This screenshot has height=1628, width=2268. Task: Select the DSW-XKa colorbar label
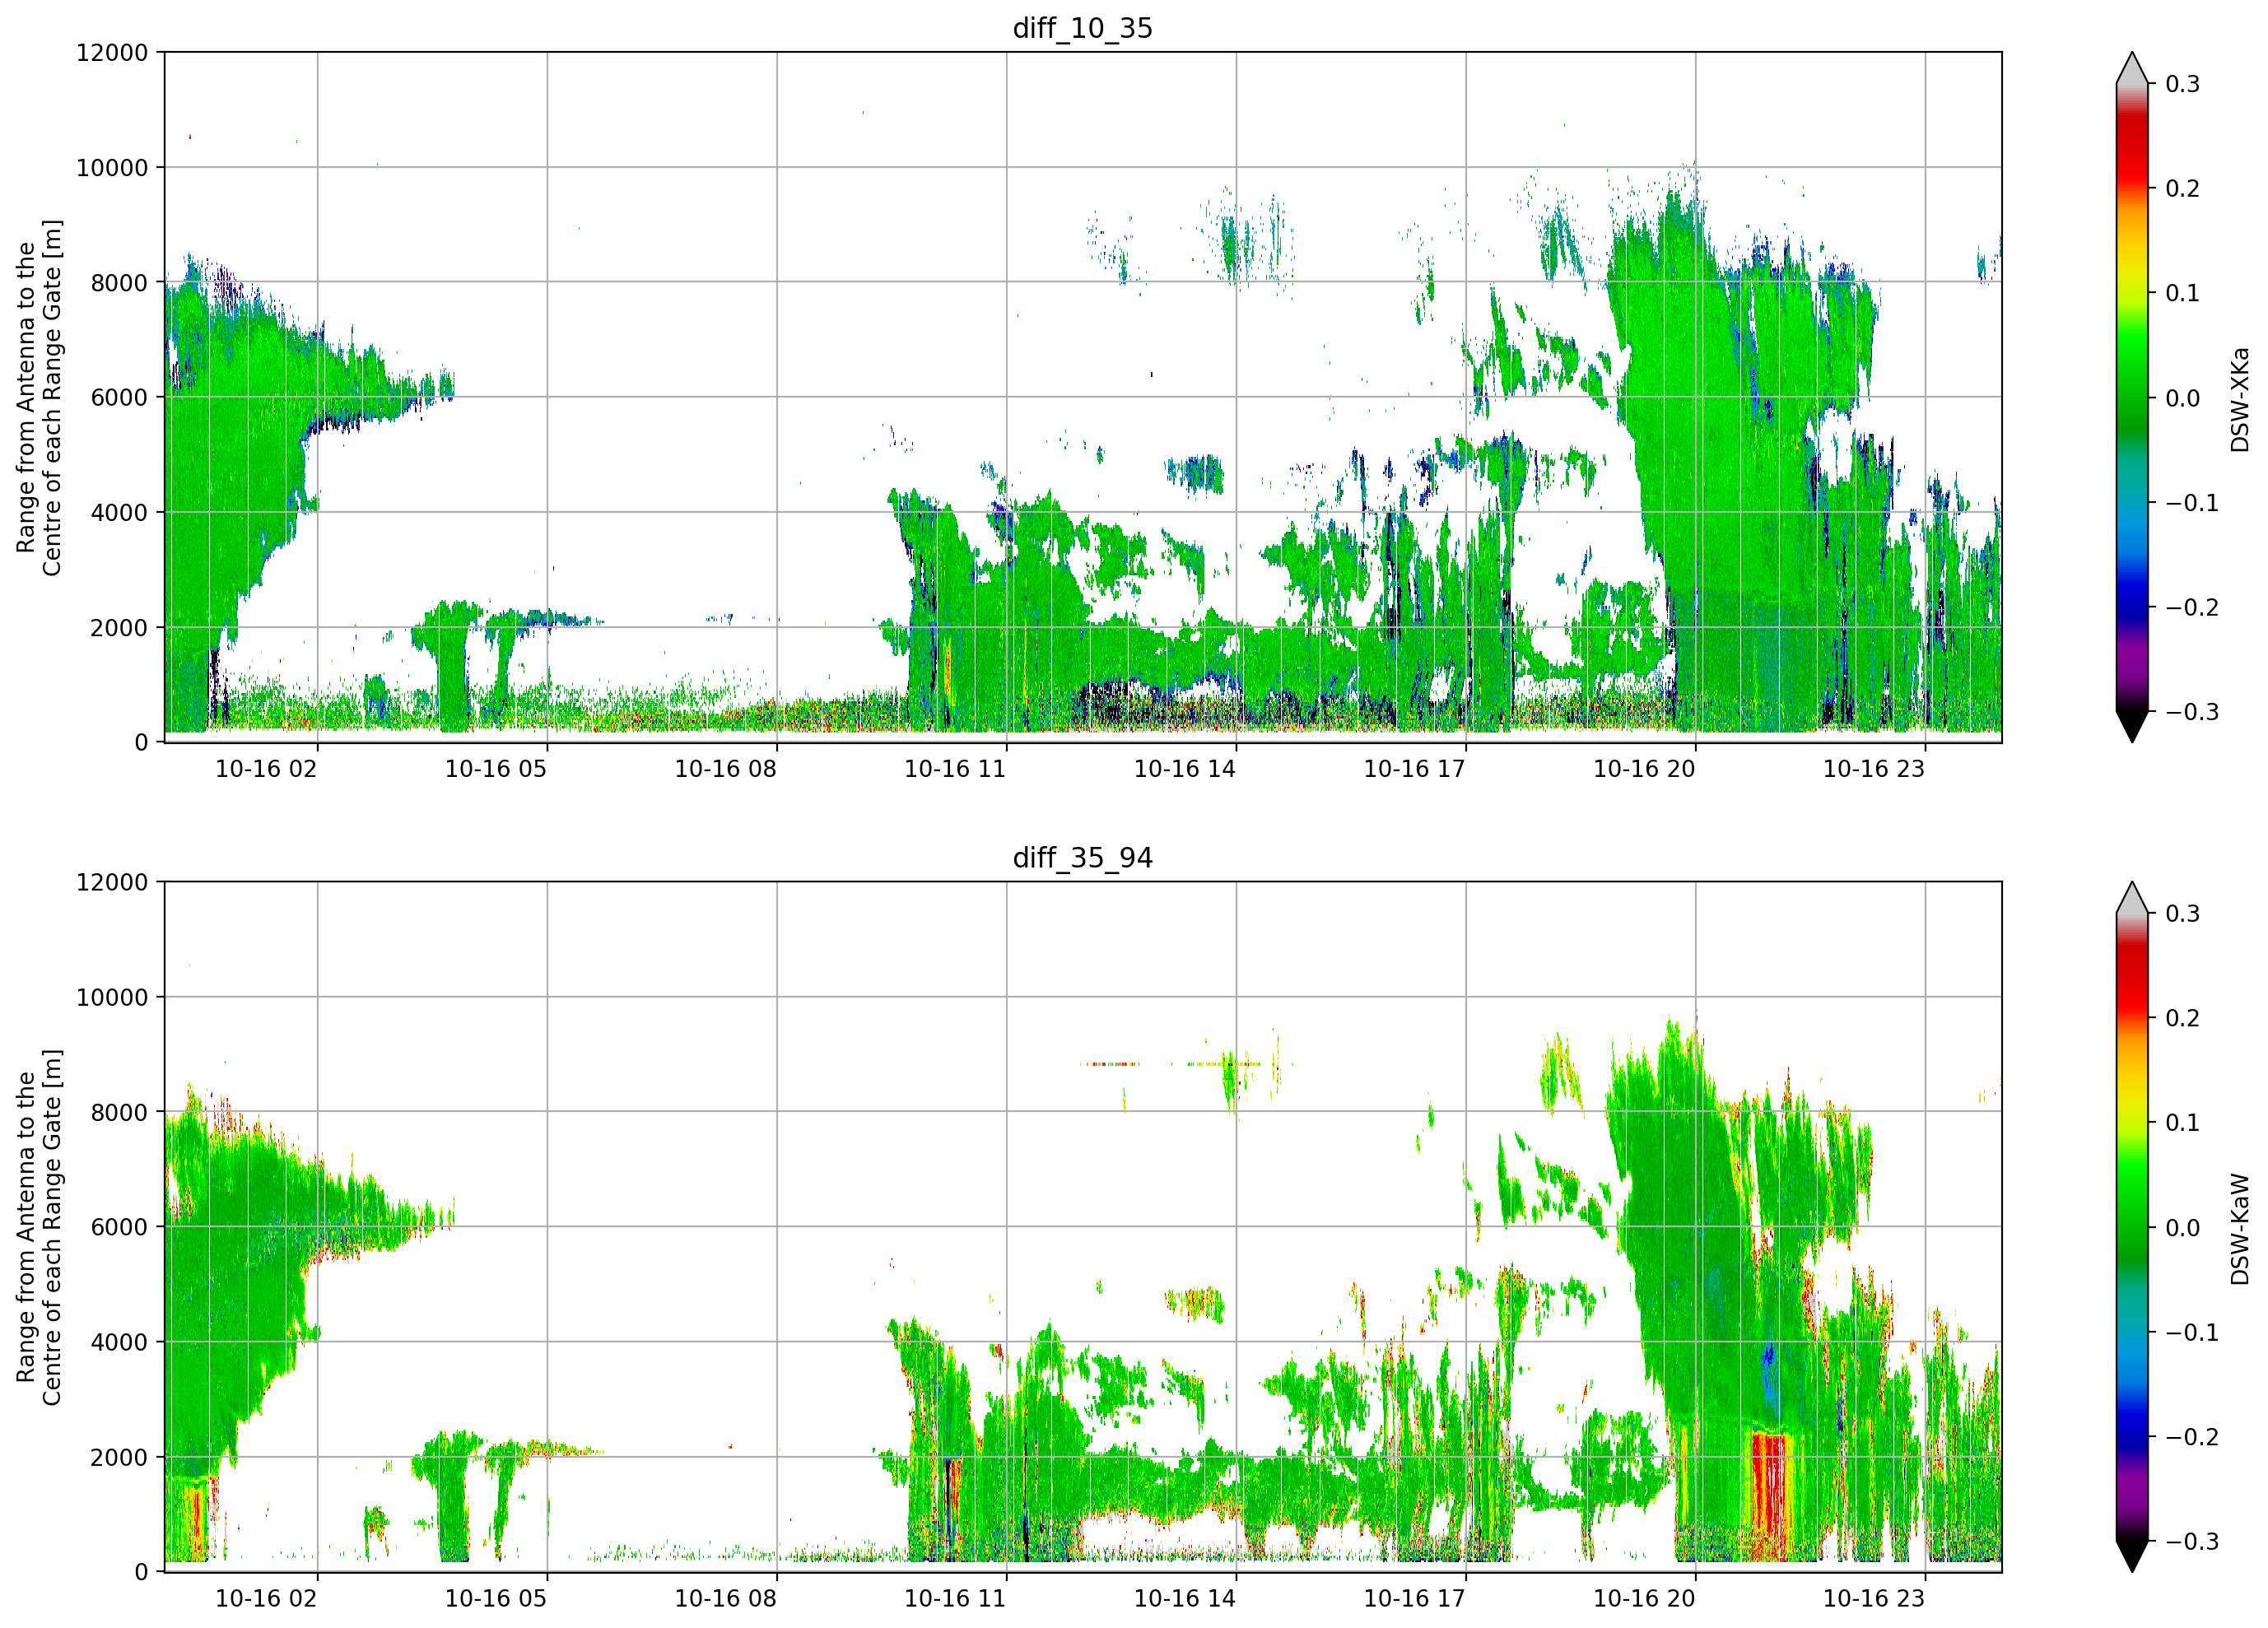2239,399
